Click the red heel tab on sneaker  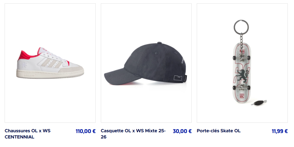(x=25, y=55)
